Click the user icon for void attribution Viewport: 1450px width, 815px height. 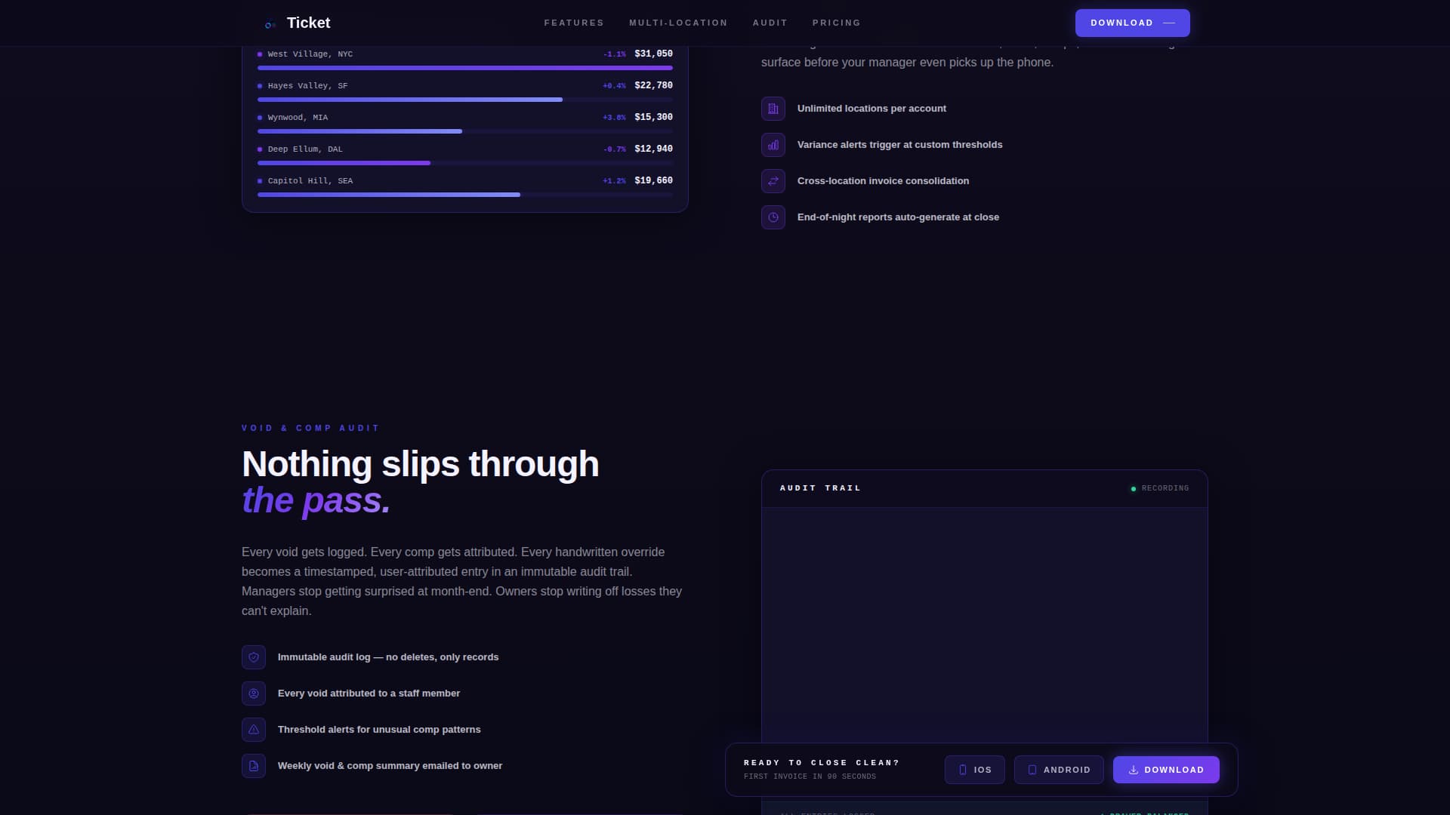point(254,694)
